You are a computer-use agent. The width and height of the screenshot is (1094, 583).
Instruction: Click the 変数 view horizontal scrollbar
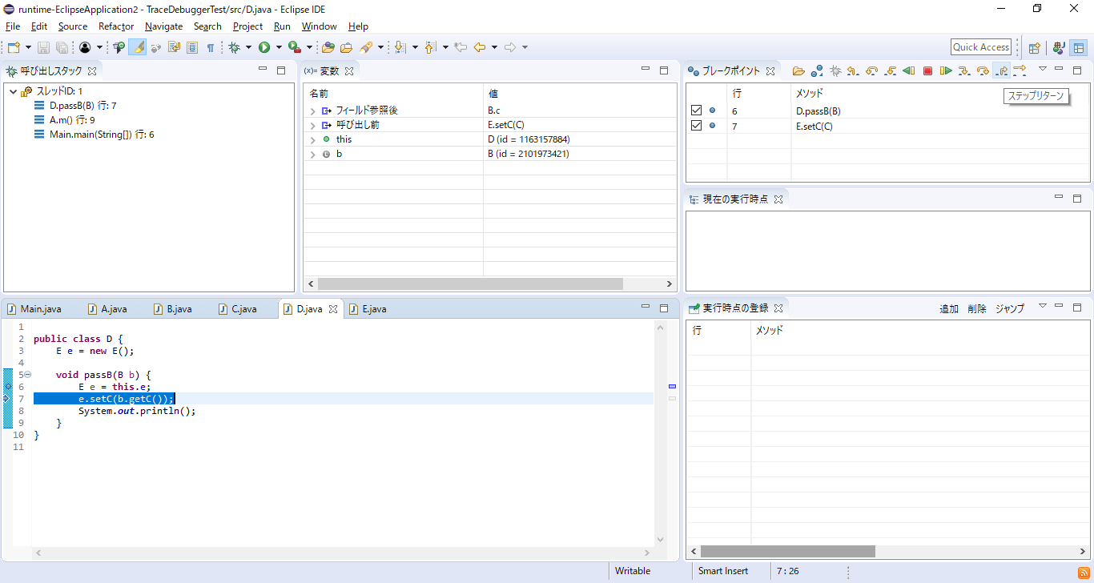click(470, 284)
